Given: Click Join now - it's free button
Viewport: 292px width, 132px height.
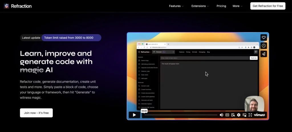Looking at the screenshot, I should point(36,113).
